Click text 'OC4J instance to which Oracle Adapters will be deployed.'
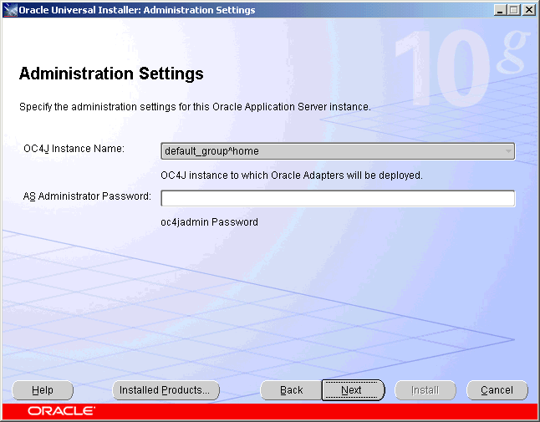The height and width of the screenshot is (422, 540). coord(292,175)
